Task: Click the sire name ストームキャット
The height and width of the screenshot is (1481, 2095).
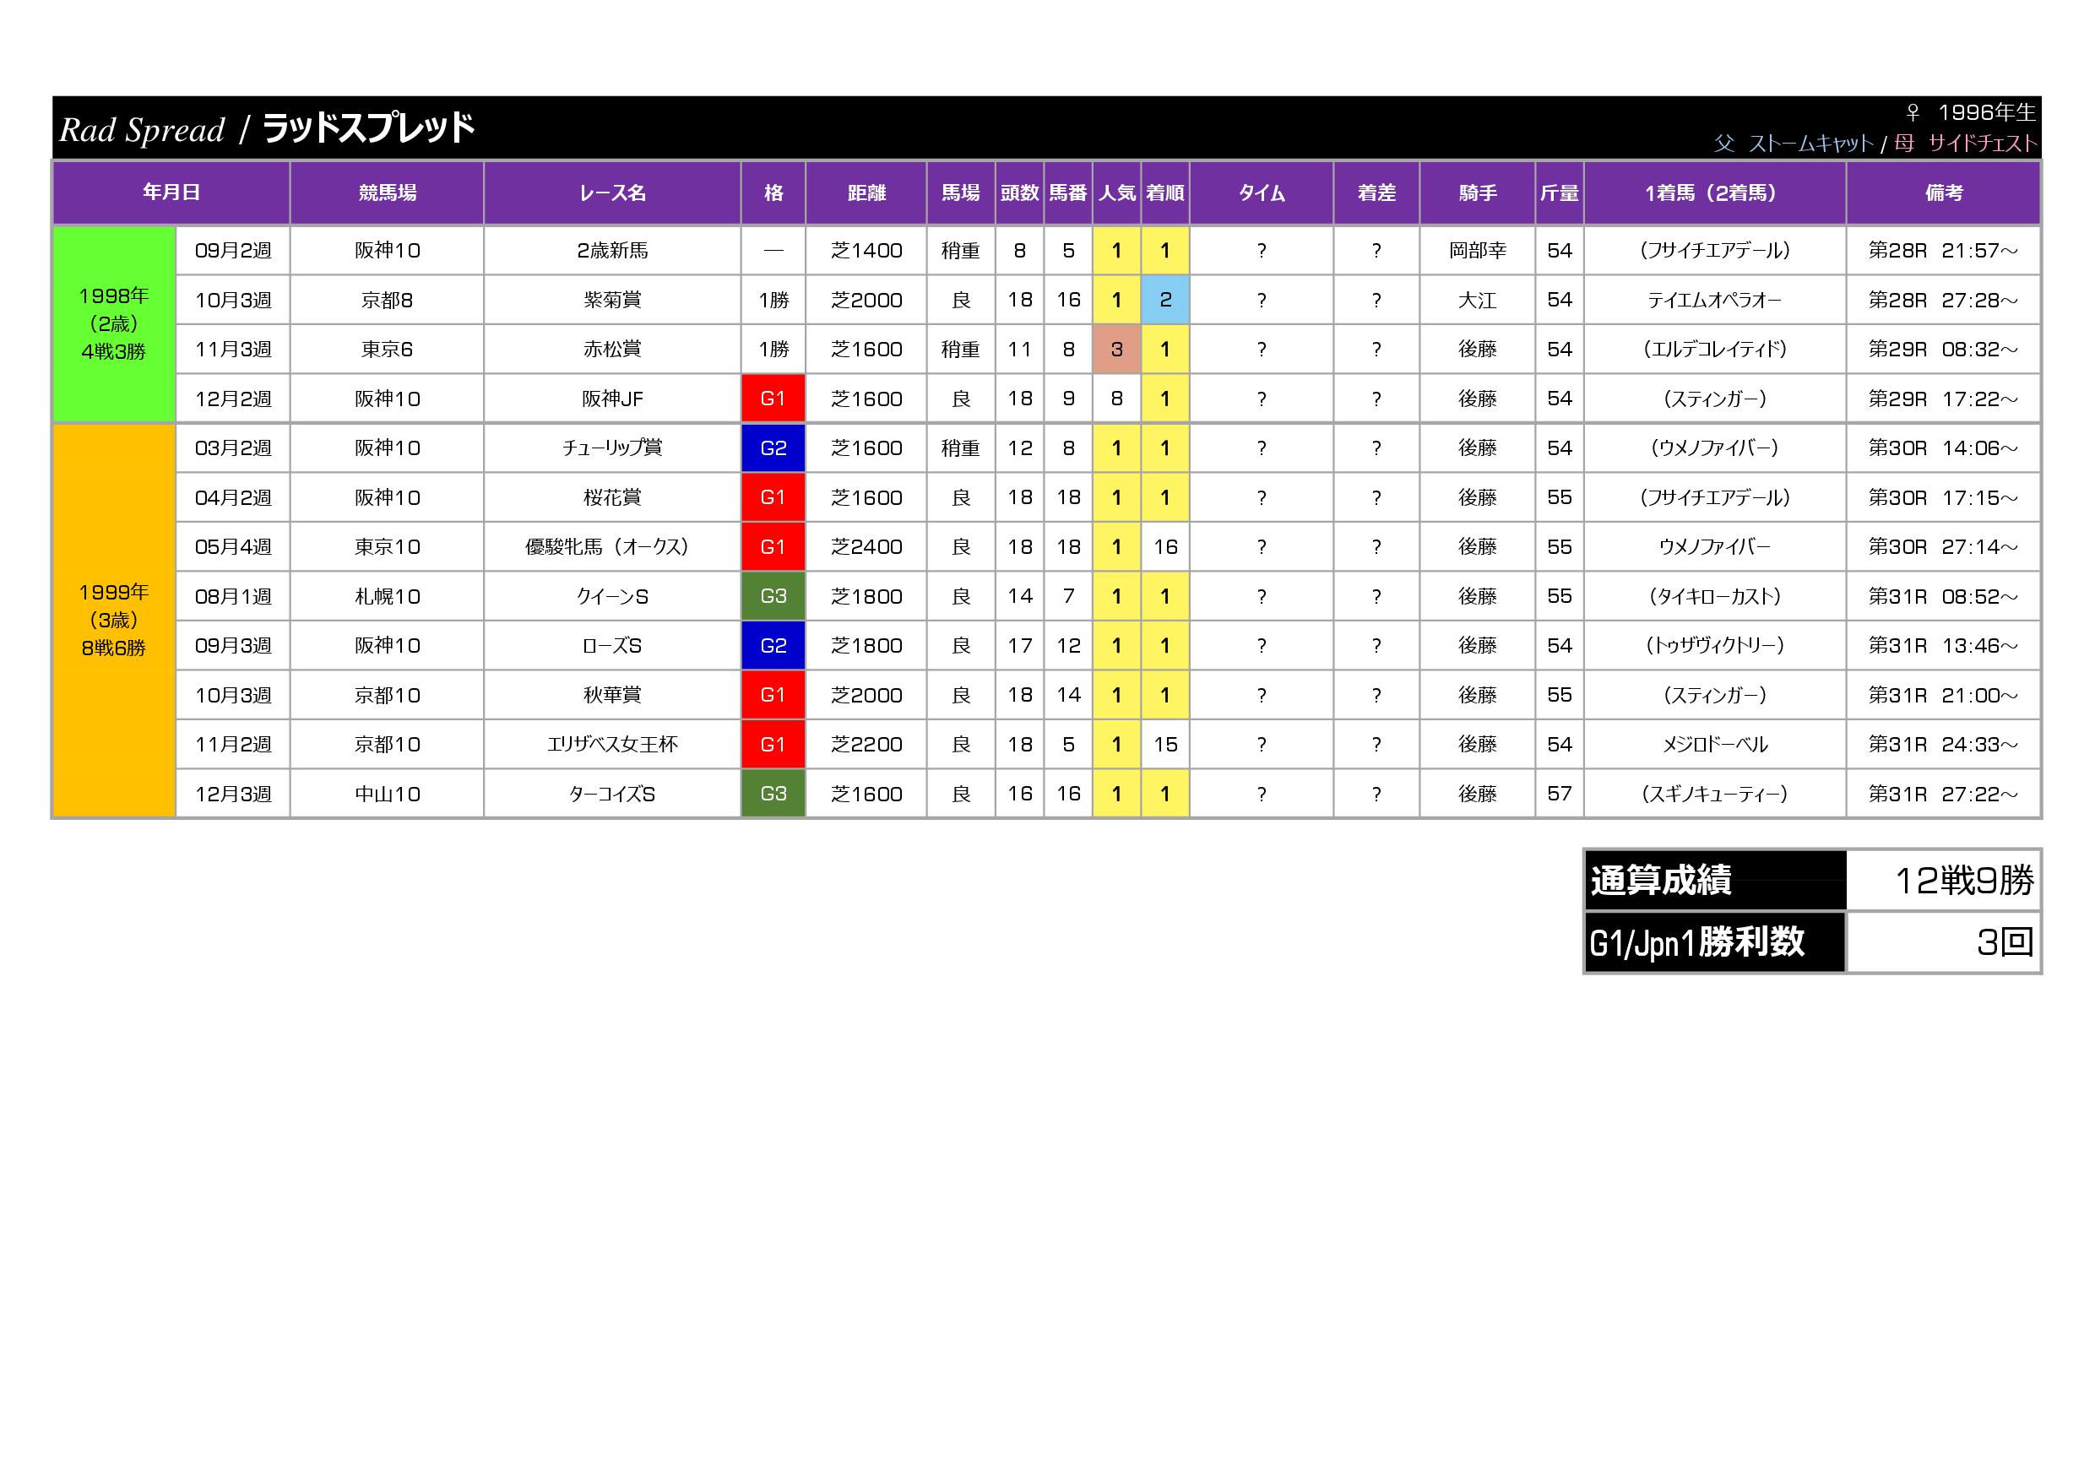Action: (x=1810, y=144)
